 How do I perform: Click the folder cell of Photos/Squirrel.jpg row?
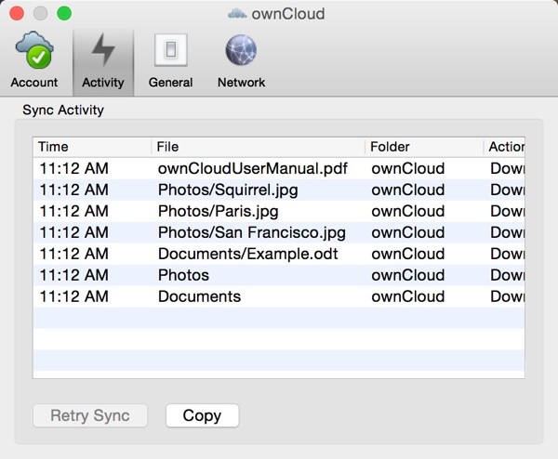click(408, 190)
